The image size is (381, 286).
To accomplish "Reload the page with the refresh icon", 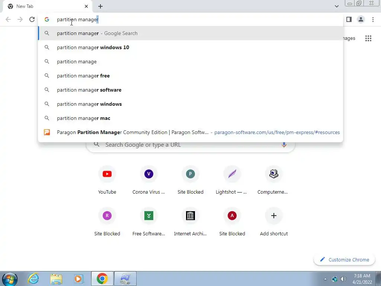I will pos(32,19).
